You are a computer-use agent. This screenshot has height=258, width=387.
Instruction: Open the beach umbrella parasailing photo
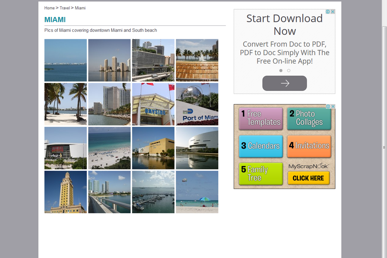point(197,192)
